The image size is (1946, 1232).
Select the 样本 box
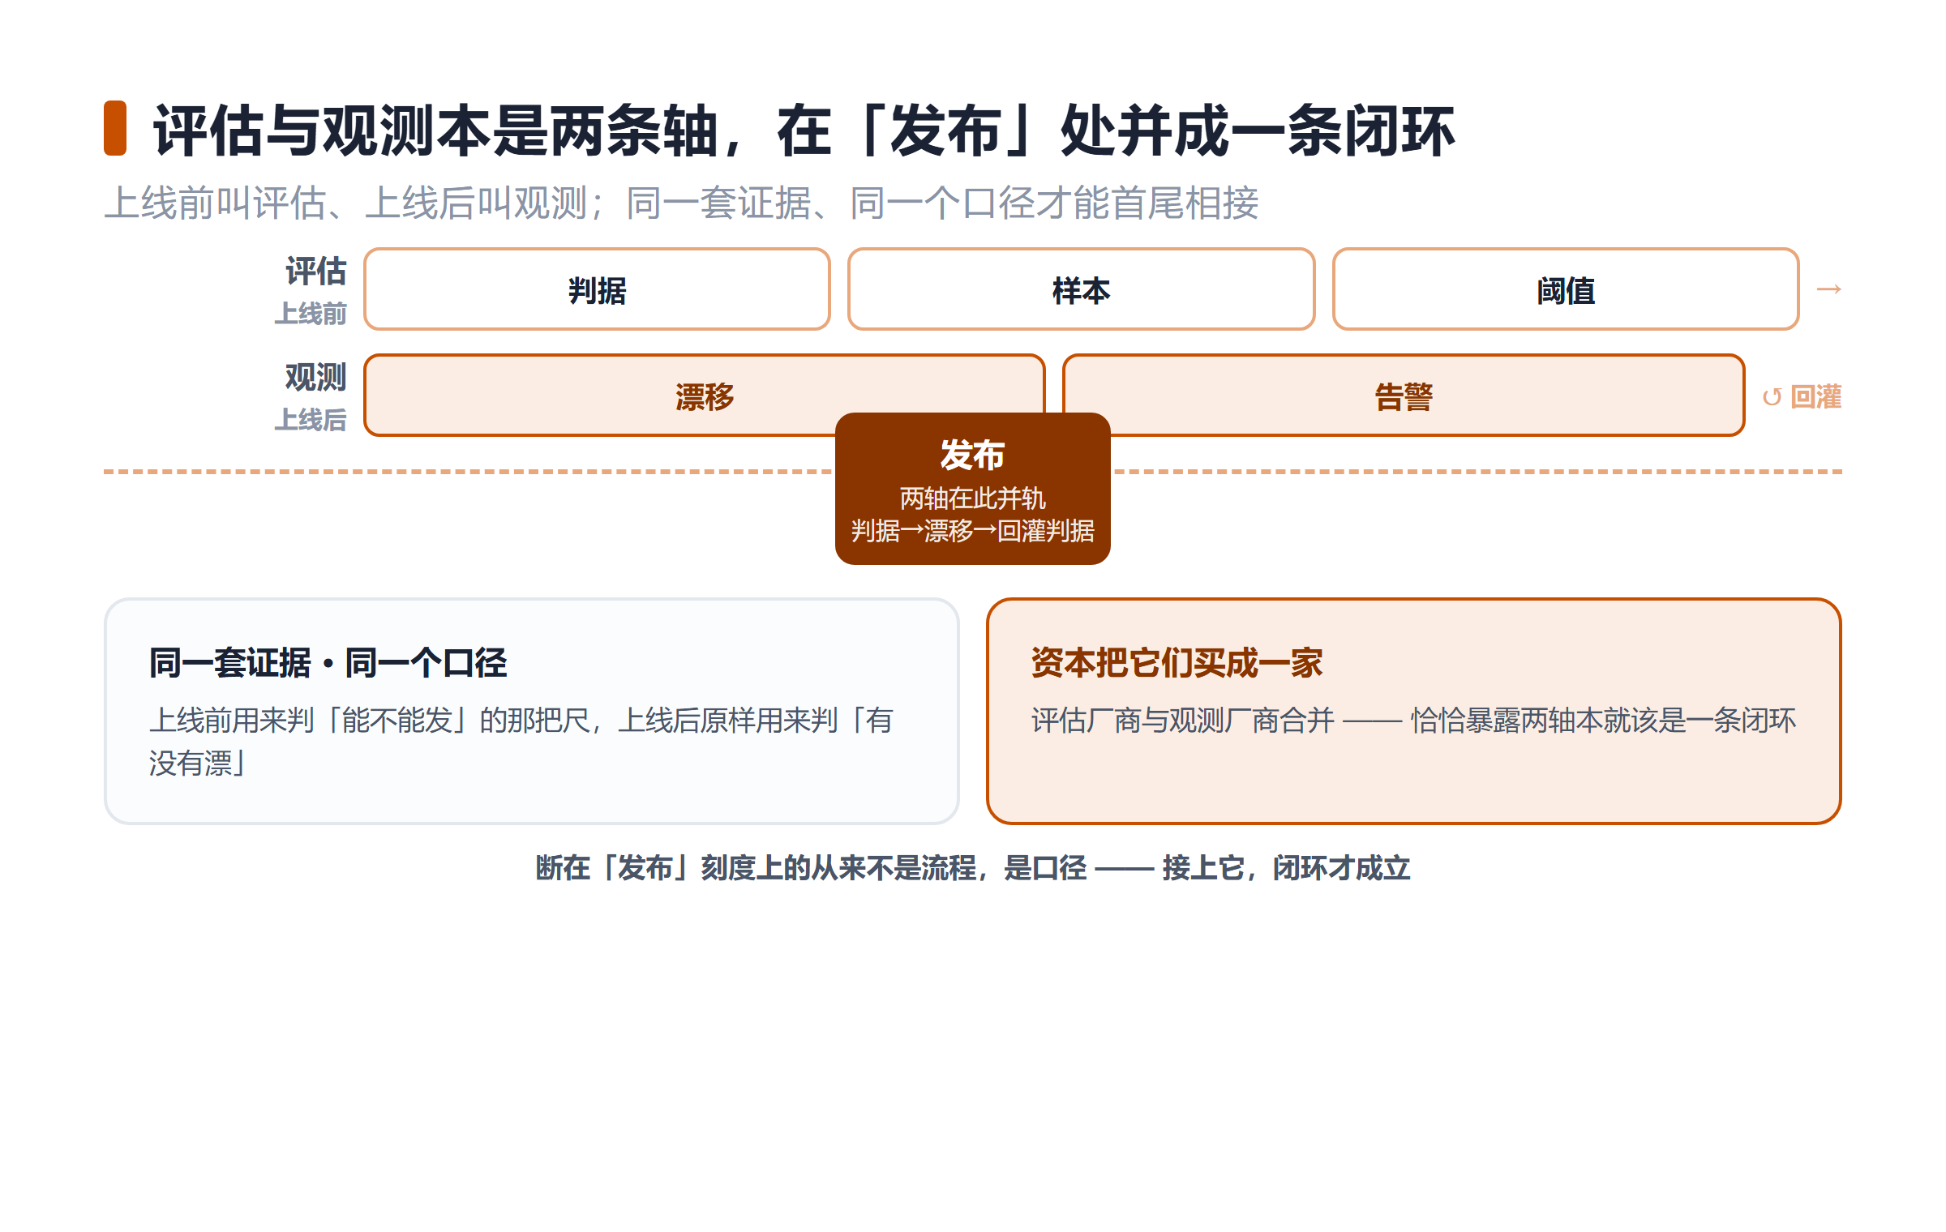(1081, 289)
